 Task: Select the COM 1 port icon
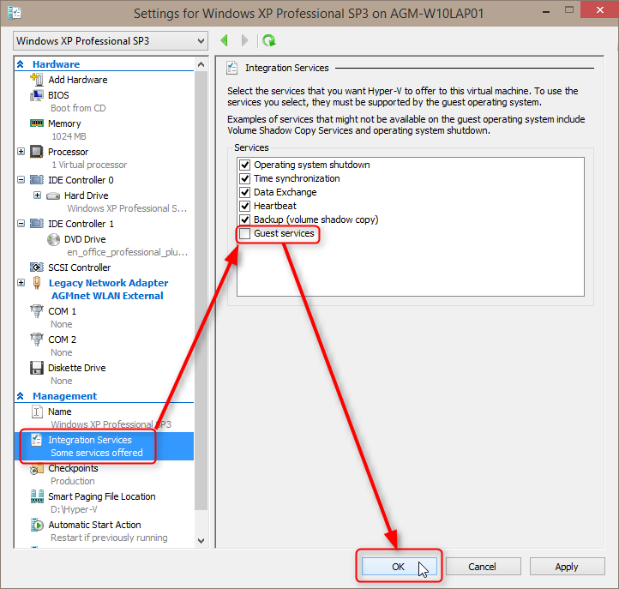(x=37, y=311)
